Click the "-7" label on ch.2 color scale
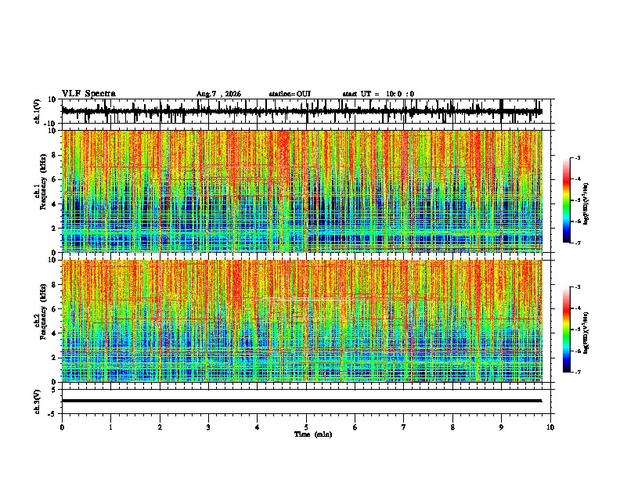This screenshot has width=620, height=479. [x=577, y=373]
